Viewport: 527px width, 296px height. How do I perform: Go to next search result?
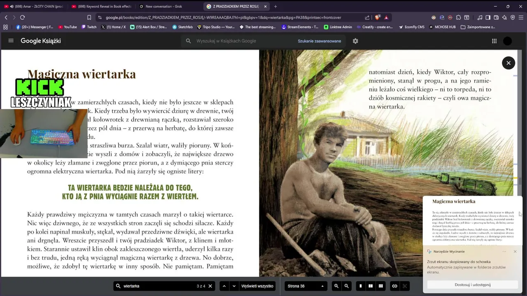[234, 286]
